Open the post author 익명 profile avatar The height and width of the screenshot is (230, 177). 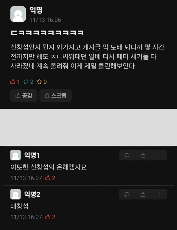[x=18, y=14]
